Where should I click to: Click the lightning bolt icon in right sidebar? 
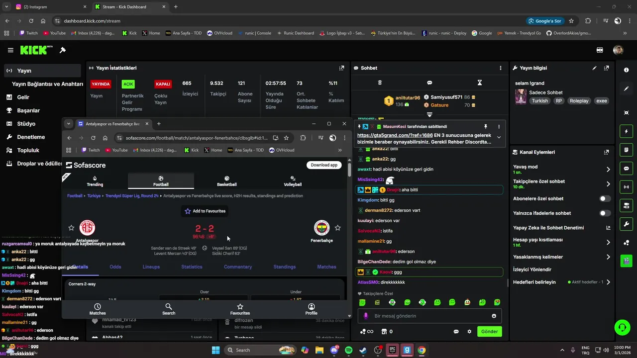click(626, 131)
